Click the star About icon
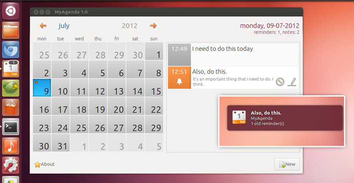Image resolution: width=354 pixels, height=183 pixels. [37, 164]
